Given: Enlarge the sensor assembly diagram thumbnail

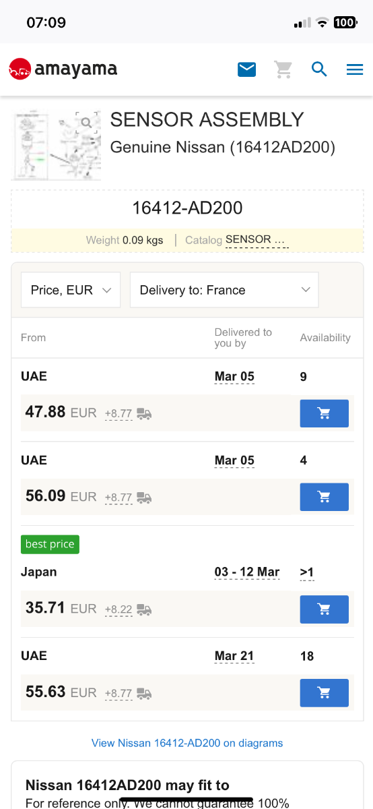Looking at the screenshot, I should click(x=56, y=146).
